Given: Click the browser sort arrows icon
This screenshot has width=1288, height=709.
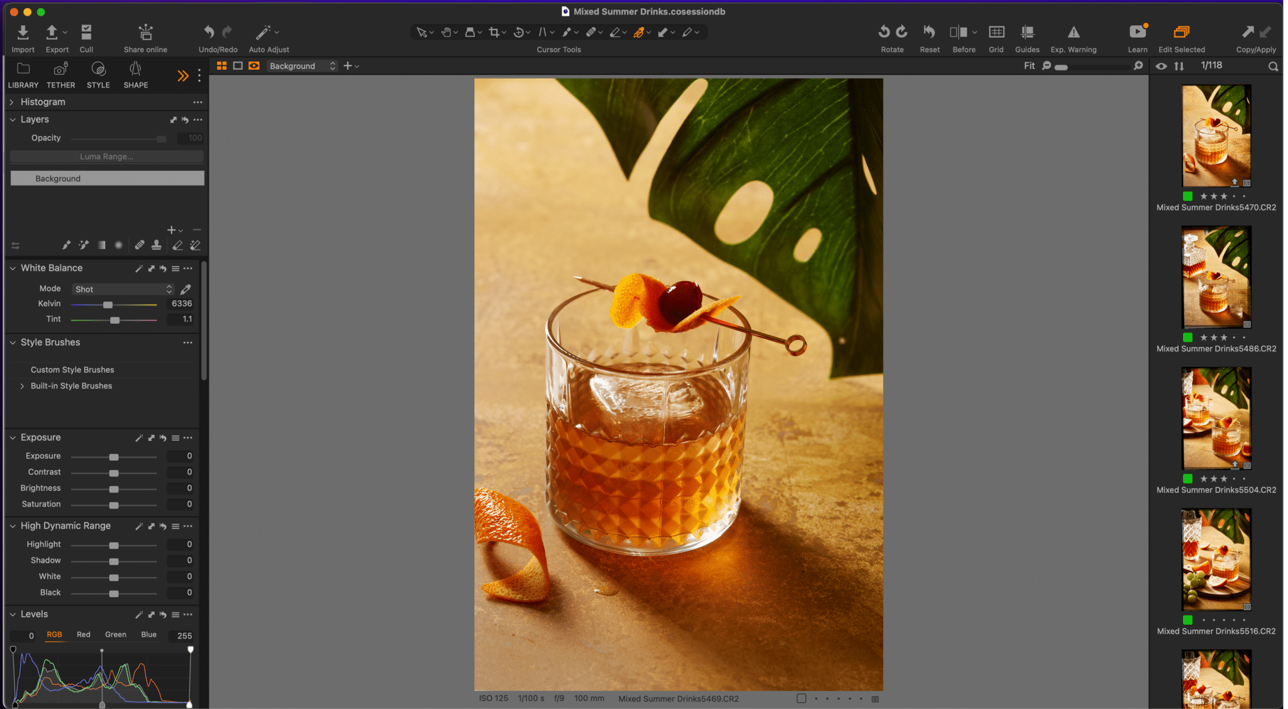Looking at the screenshot, I should pos(1179,66).
